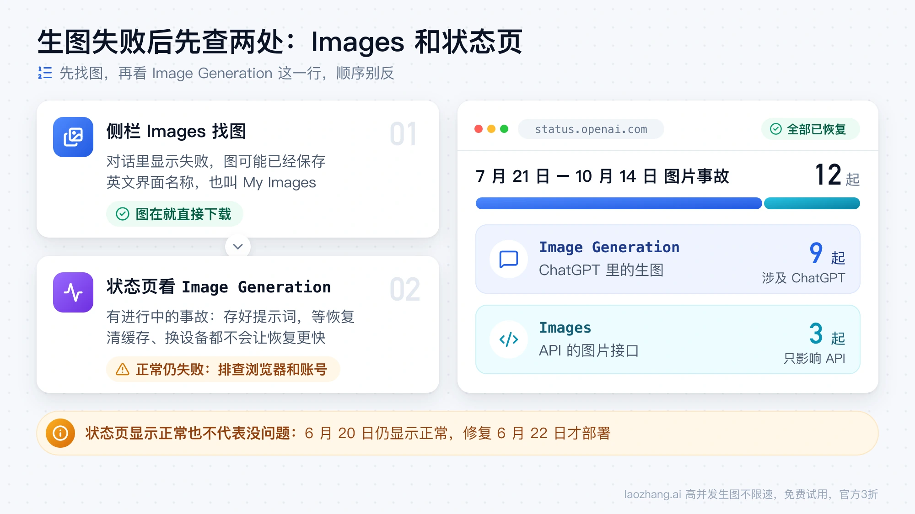
Task: Click the line 对话里显示失败，图可能已经保存
Action: point(216,161)
